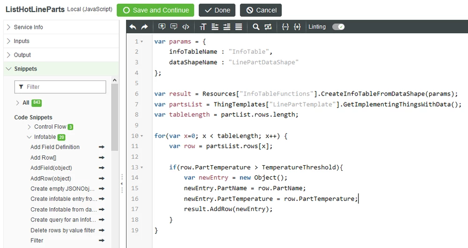Open the search magnifier tool
The image size is (468, 248).
pos(256,27)
